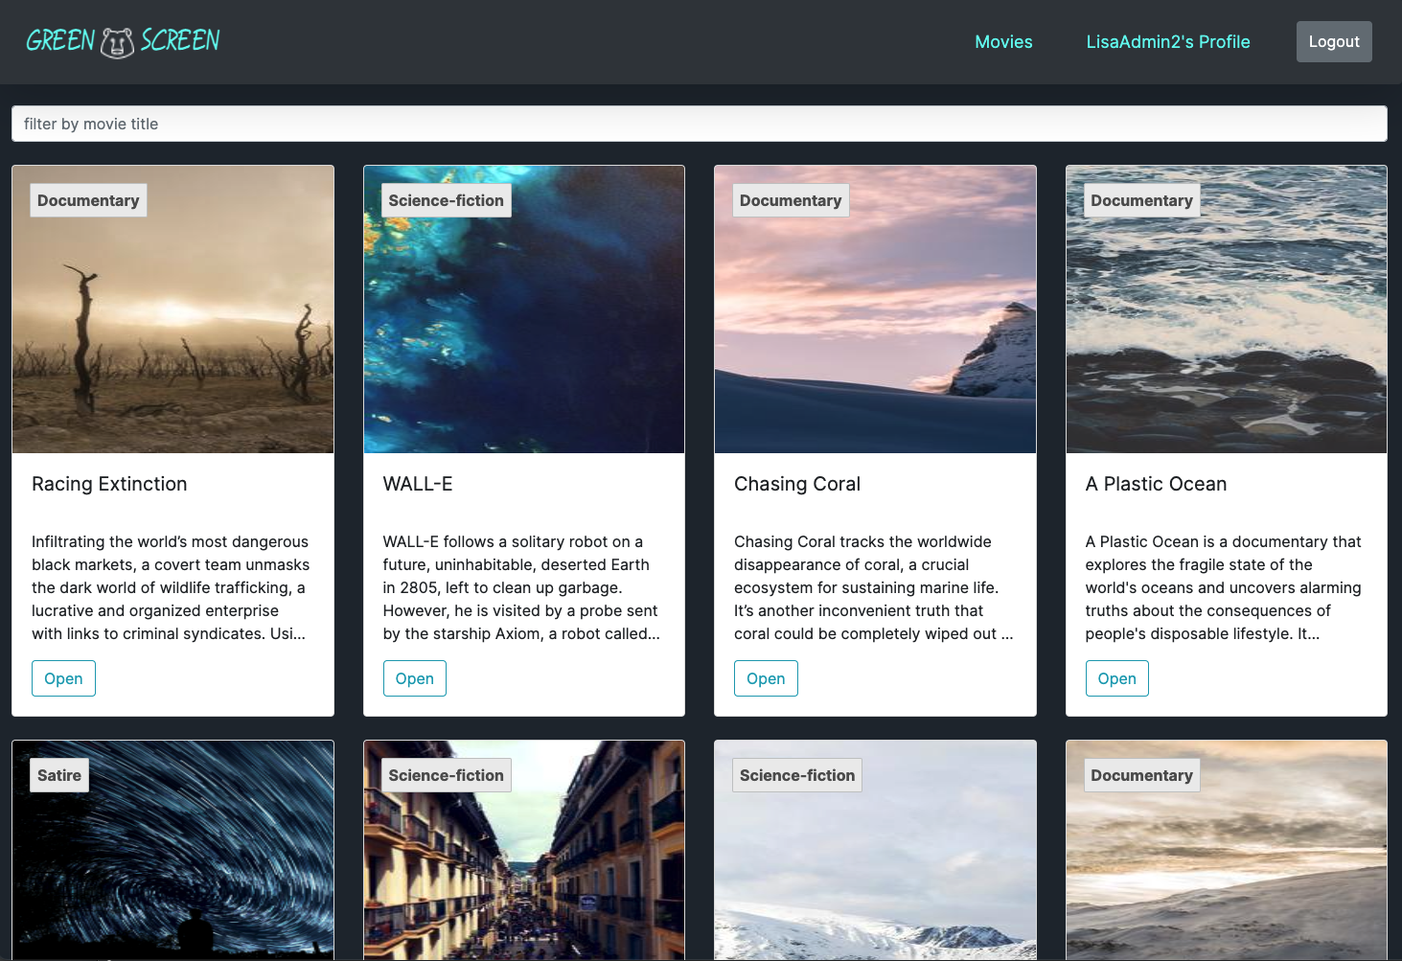The height and width of the screenshot is (961, 1402).
Task: Focus the filter by movie title field
Action: click(700, 124)
